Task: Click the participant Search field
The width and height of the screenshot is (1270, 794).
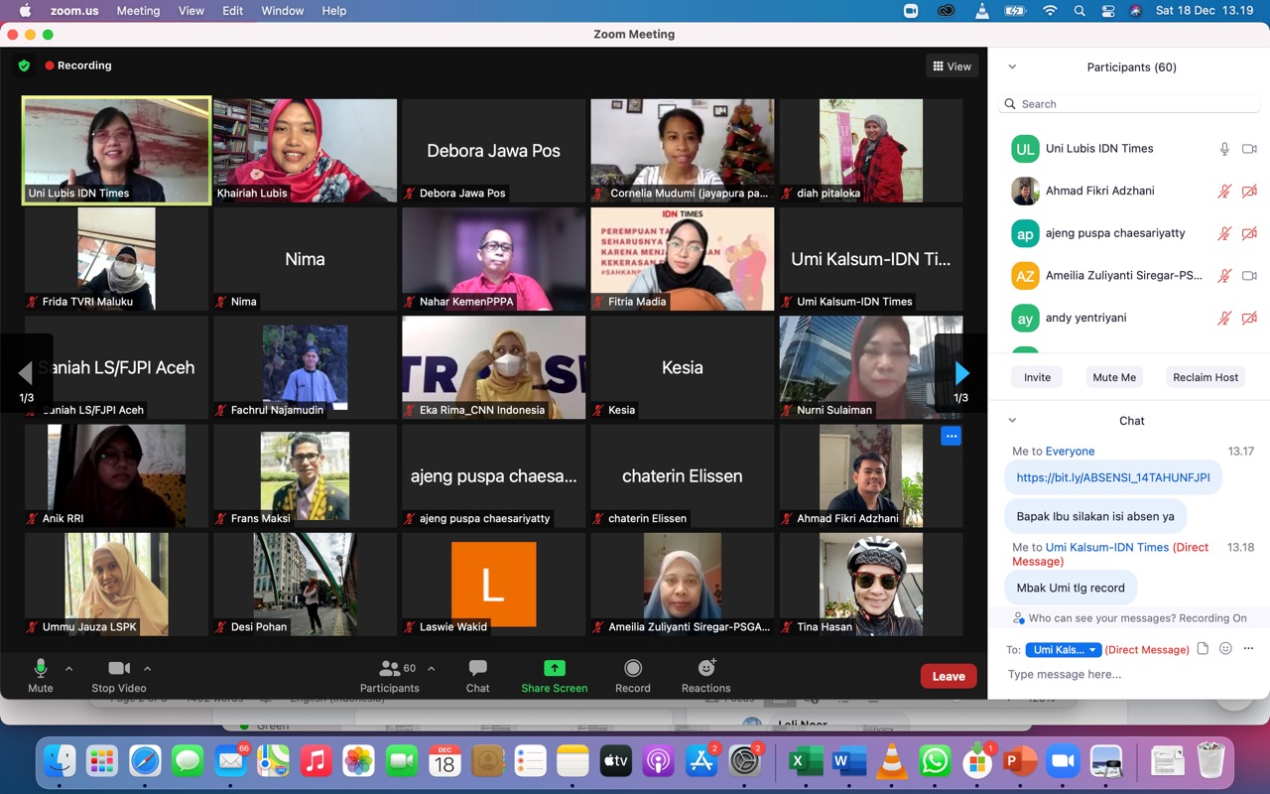Action: click(x=1131, y=104)
